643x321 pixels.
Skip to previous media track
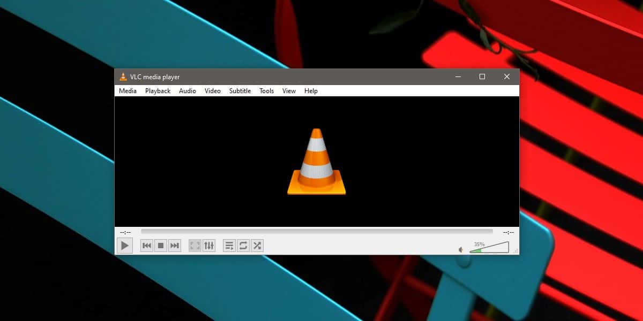click(x=147, y=246)
